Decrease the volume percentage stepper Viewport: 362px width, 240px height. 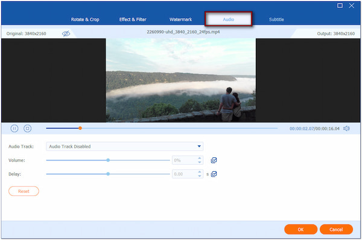click(200, 162)
